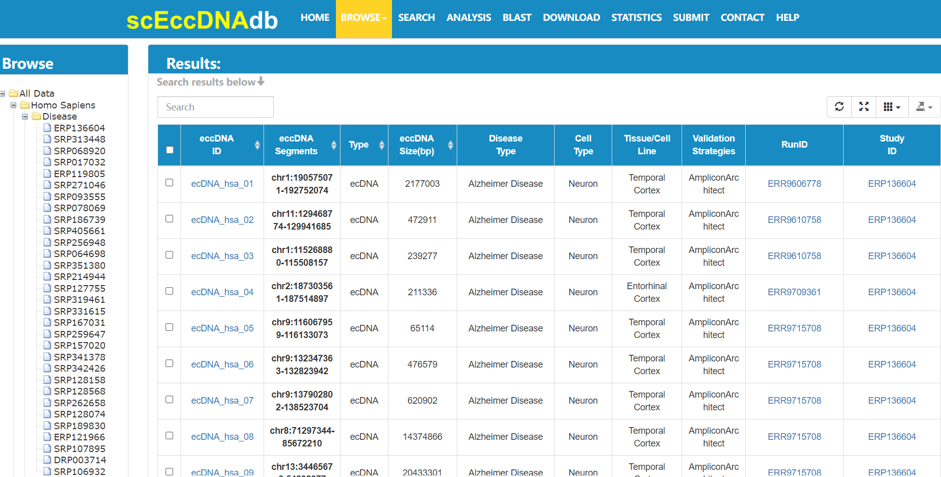Tick the checkbox for ecDNA_hsa_04
This screenshot has width=941, height=477.
pos(169,291)
